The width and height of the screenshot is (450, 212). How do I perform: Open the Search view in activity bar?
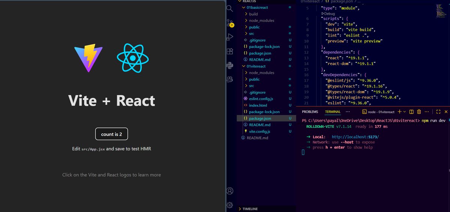point(230,8)
